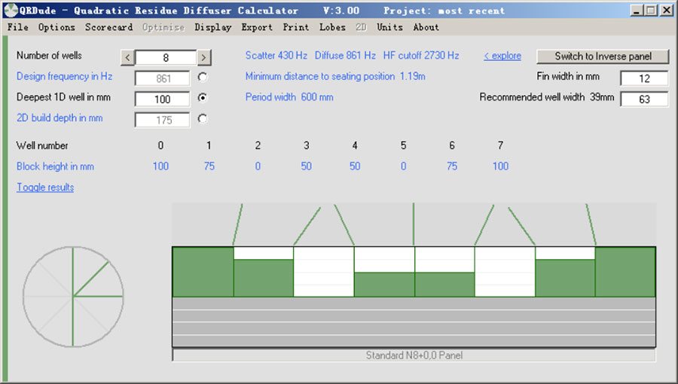Select the Deepest 1D well radio button
The height and width of the screenshot is (384, 678).
[202, 98]
